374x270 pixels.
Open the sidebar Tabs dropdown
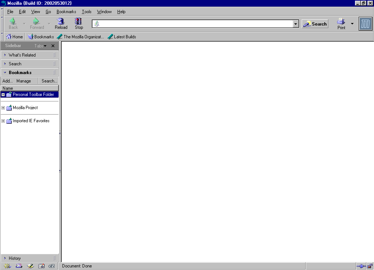[40, 46]
